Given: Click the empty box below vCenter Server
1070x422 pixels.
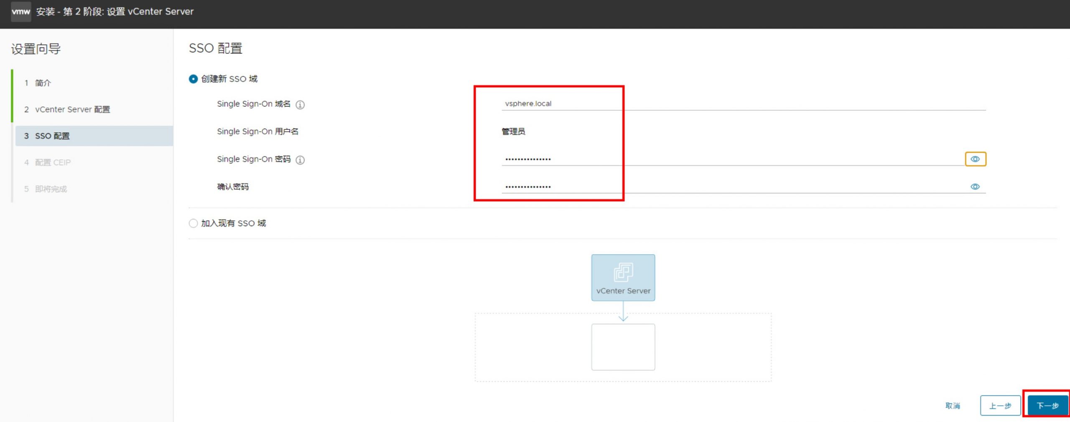Looking at the screenshot, I should click(x=623, y=347).
